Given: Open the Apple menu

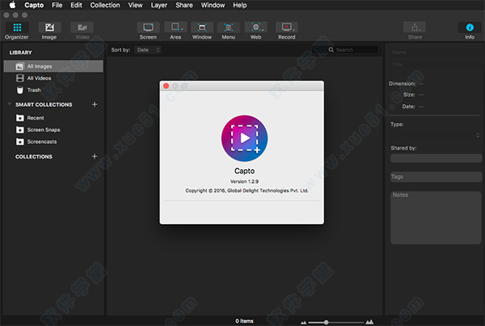Looking at the screenshot, I should click(x=12, y=5).
